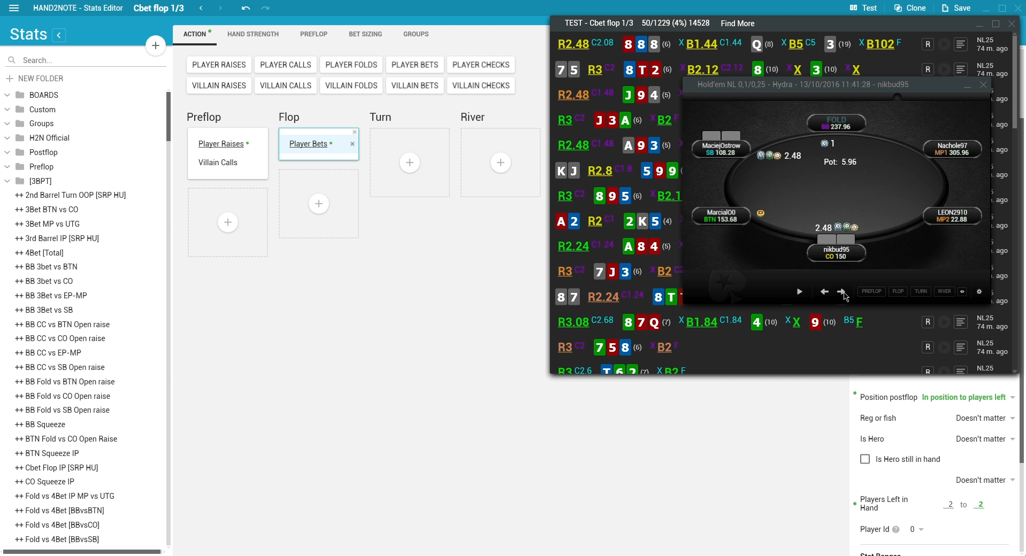The height and width of the screenshot is (556, 1026).
Task: Step back one action in replayer
Action: (824, 292)
